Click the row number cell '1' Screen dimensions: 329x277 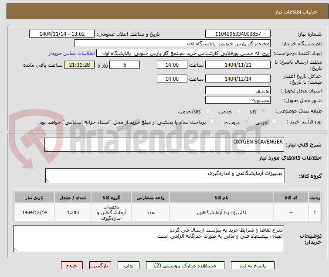(315, 212)
